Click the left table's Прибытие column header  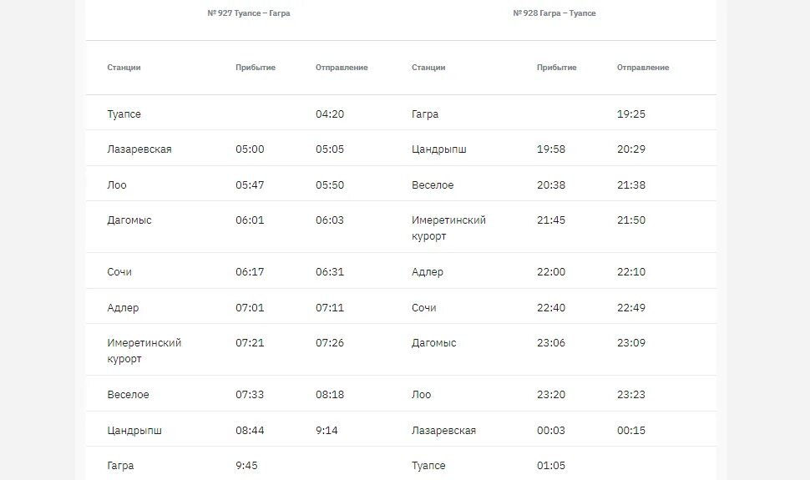[x=256, y=68]
